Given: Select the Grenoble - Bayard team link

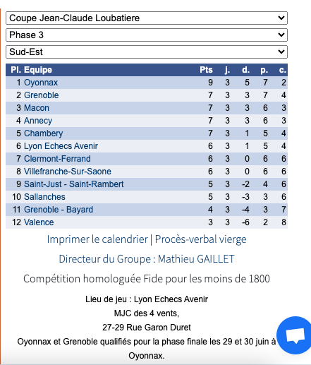Looking at the screenshot, I should (x=59, y=210).
